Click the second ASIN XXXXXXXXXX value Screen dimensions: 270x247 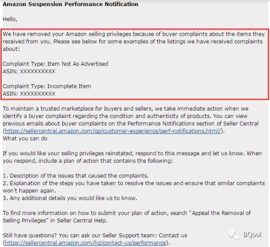38,94
